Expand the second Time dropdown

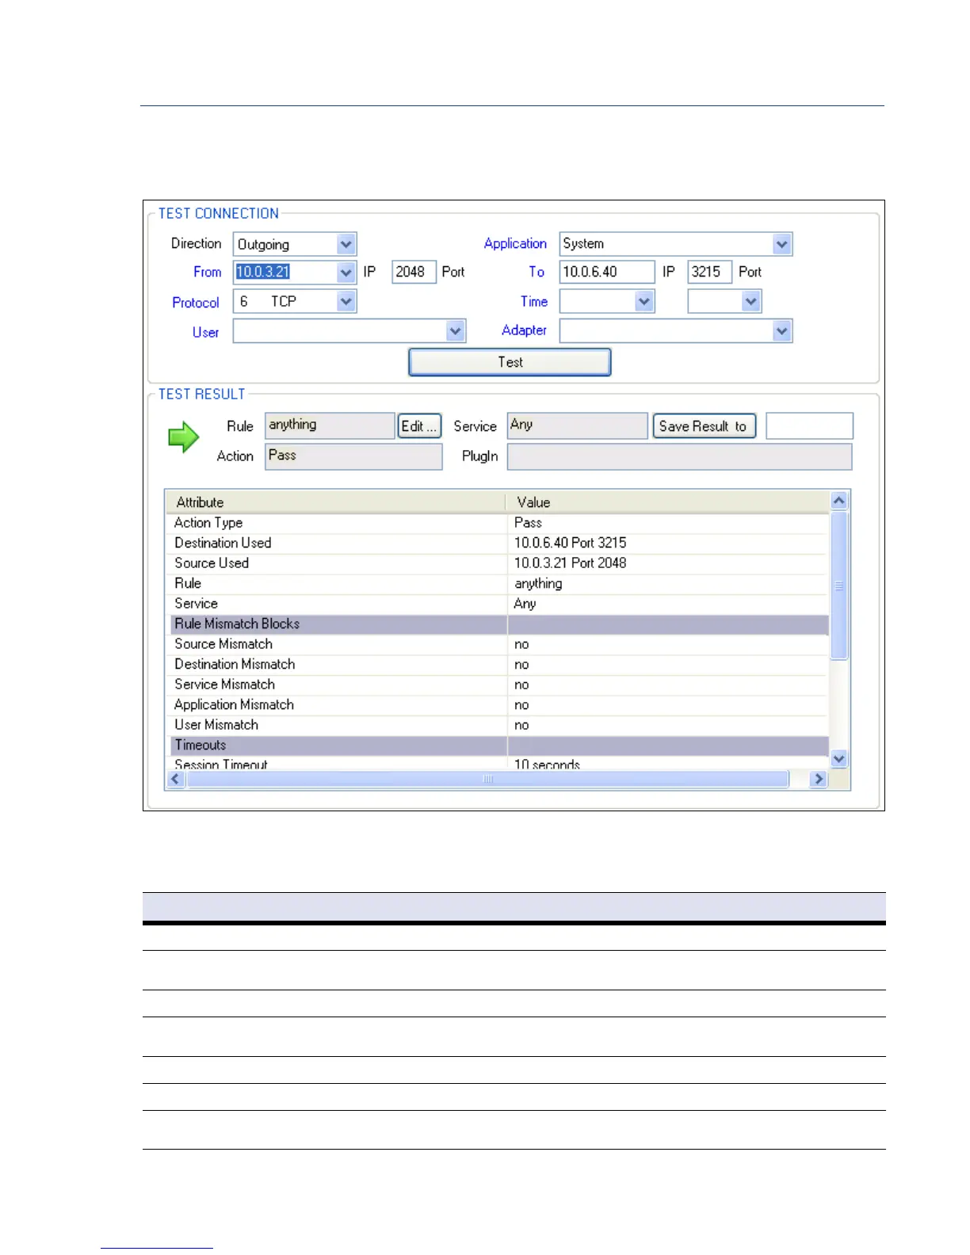tap(751, 302)
